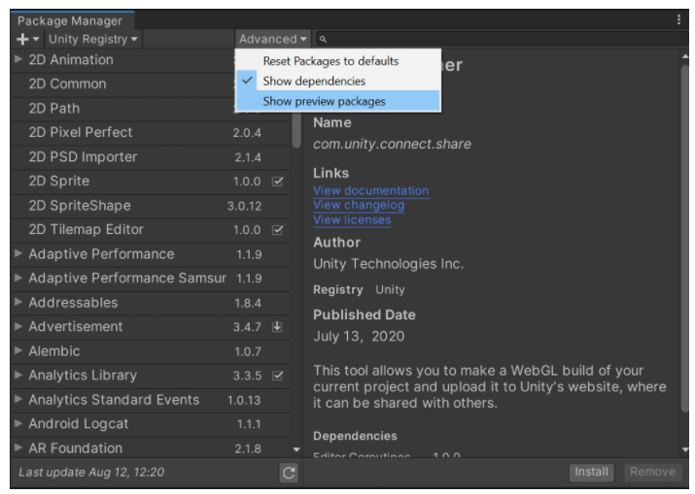Click the 2D Tilemap Editor installed checkmark
The height and width of the screenshot is (494, 695).
(x=277, y=230)
